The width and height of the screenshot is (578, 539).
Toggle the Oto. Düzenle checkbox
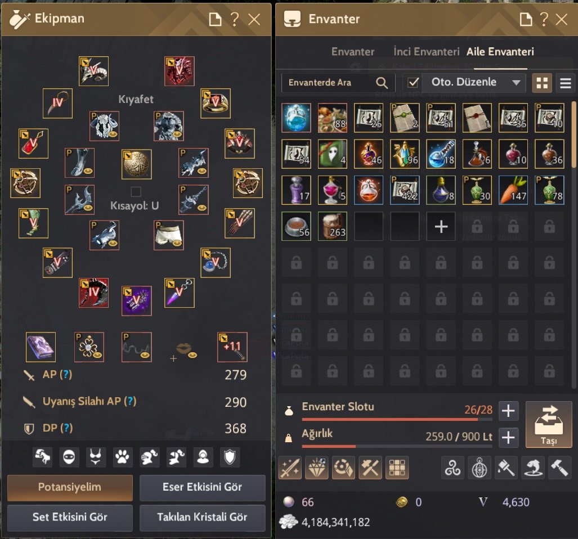[x=413, y=83]
